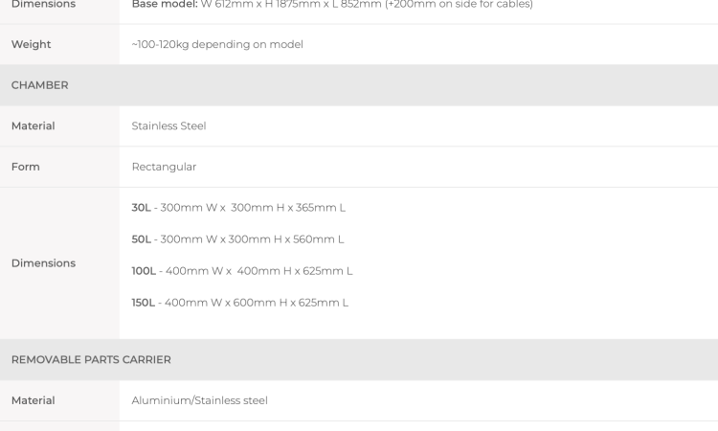Screen dimensions: 718x431
Task: Select 'Aluminium/Stainless steel' value text
Action: [x=200, y=400]
